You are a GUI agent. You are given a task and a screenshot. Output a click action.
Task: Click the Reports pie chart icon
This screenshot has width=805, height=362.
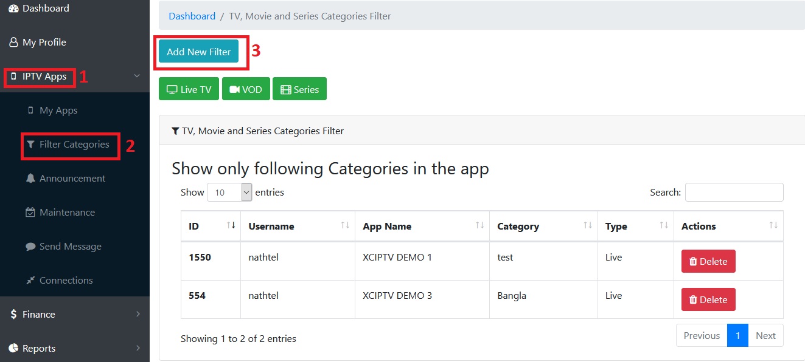click(x=13, y=349)
